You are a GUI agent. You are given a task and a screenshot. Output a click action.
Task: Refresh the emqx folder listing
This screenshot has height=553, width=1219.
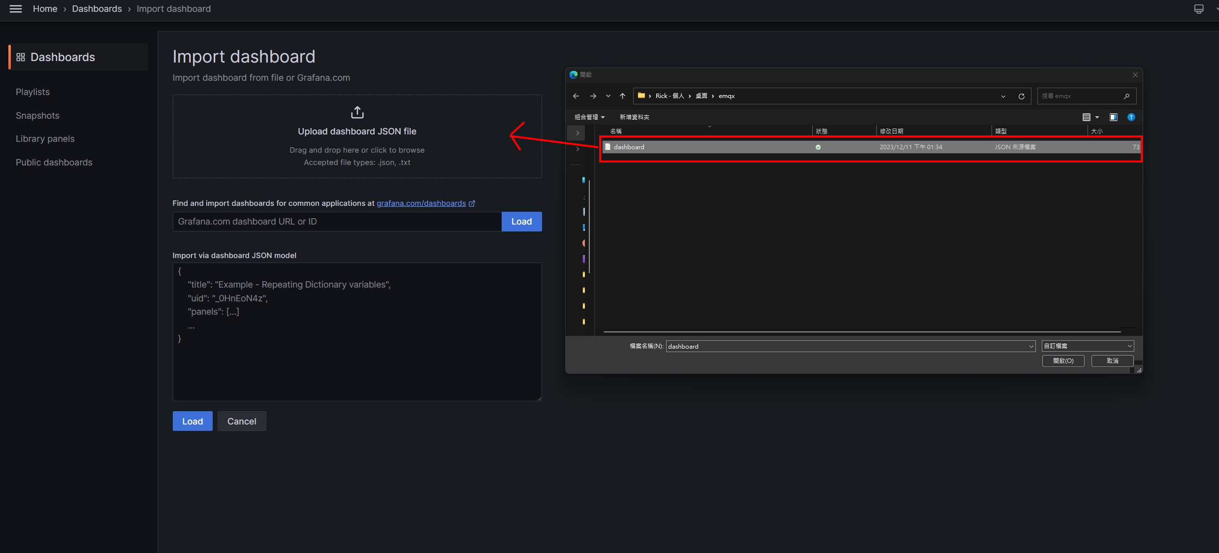pos(1022,96)
